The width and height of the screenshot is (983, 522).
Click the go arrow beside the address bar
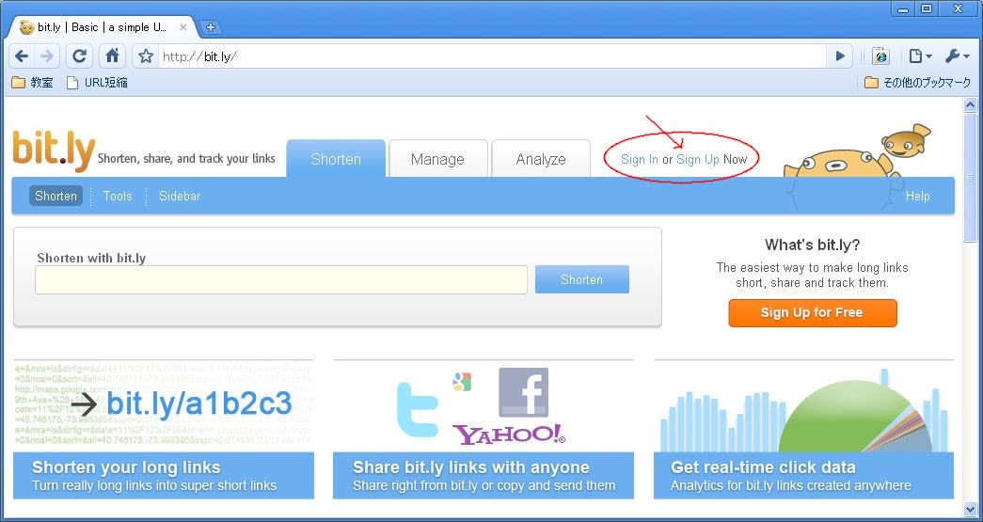pos(840,56)
